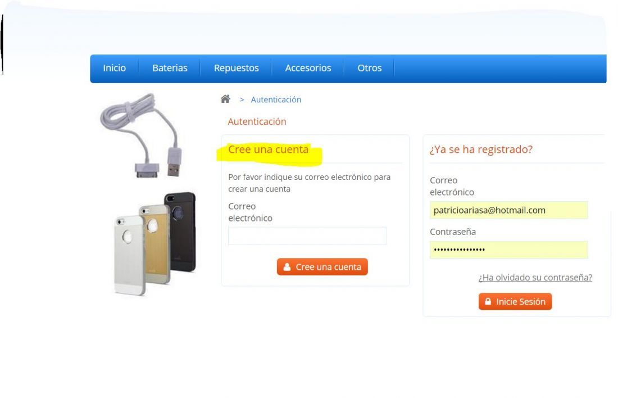Click the home icon in breadcrumb

225,99
